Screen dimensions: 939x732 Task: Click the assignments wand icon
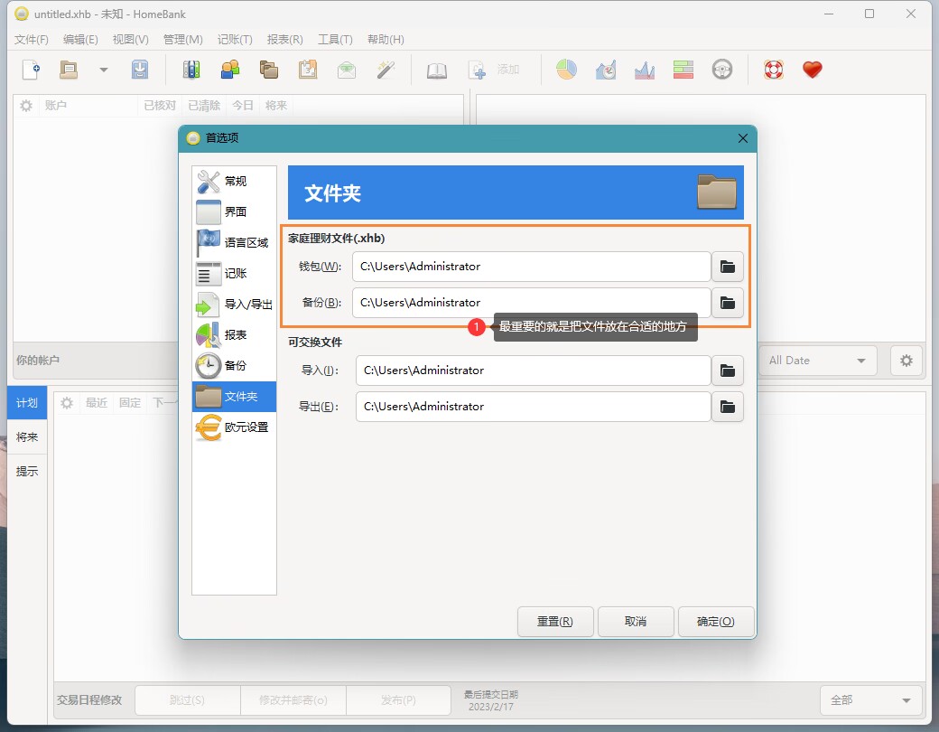[386, 70]
